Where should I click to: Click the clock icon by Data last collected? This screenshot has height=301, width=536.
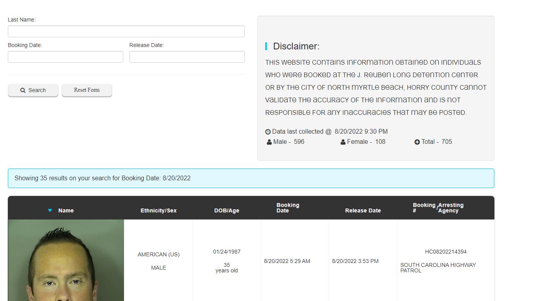(268, 132)
